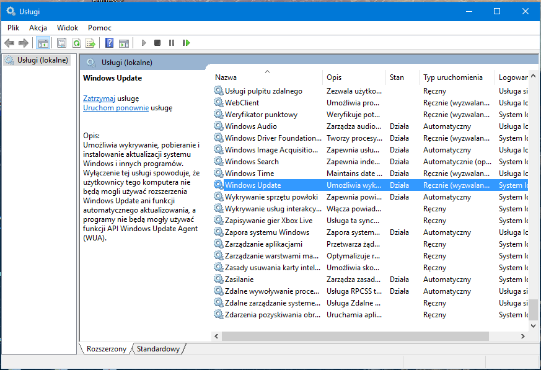Screen dimensions: 541x370
Task: Sort by the Opis column header
Action: pyautogui.click(x=354, y=77)
